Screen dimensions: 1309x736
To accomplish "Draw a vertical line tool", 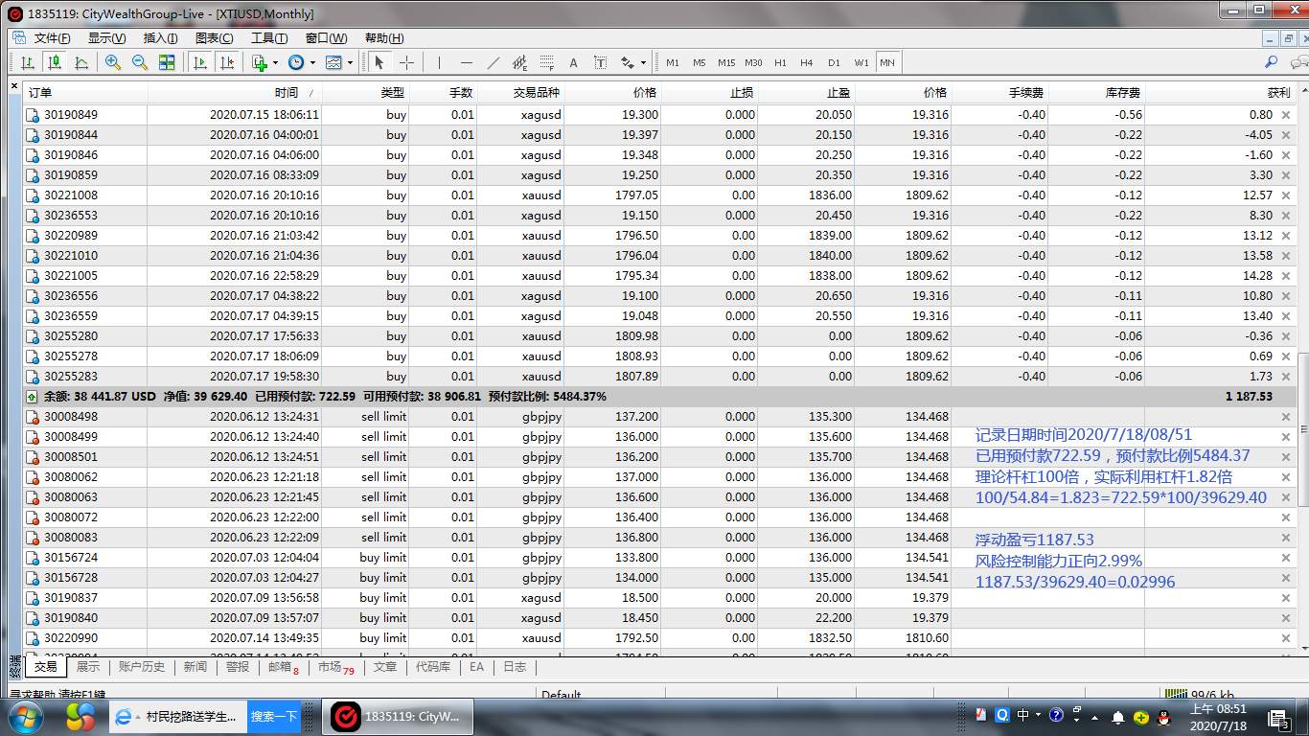I will coord(439,62).
